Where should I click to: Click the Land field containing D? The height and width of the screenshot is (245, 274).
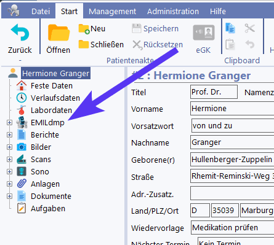[200, 210]
